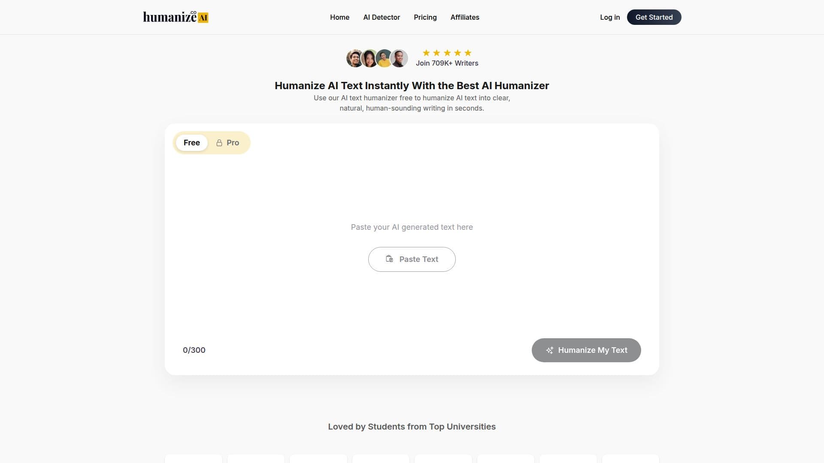This screenshot has height=463, width=824.
Task: Click the Log in link
Action: (610, 17)
